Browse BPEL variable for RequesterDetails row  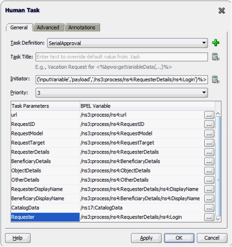coord(209,152)
